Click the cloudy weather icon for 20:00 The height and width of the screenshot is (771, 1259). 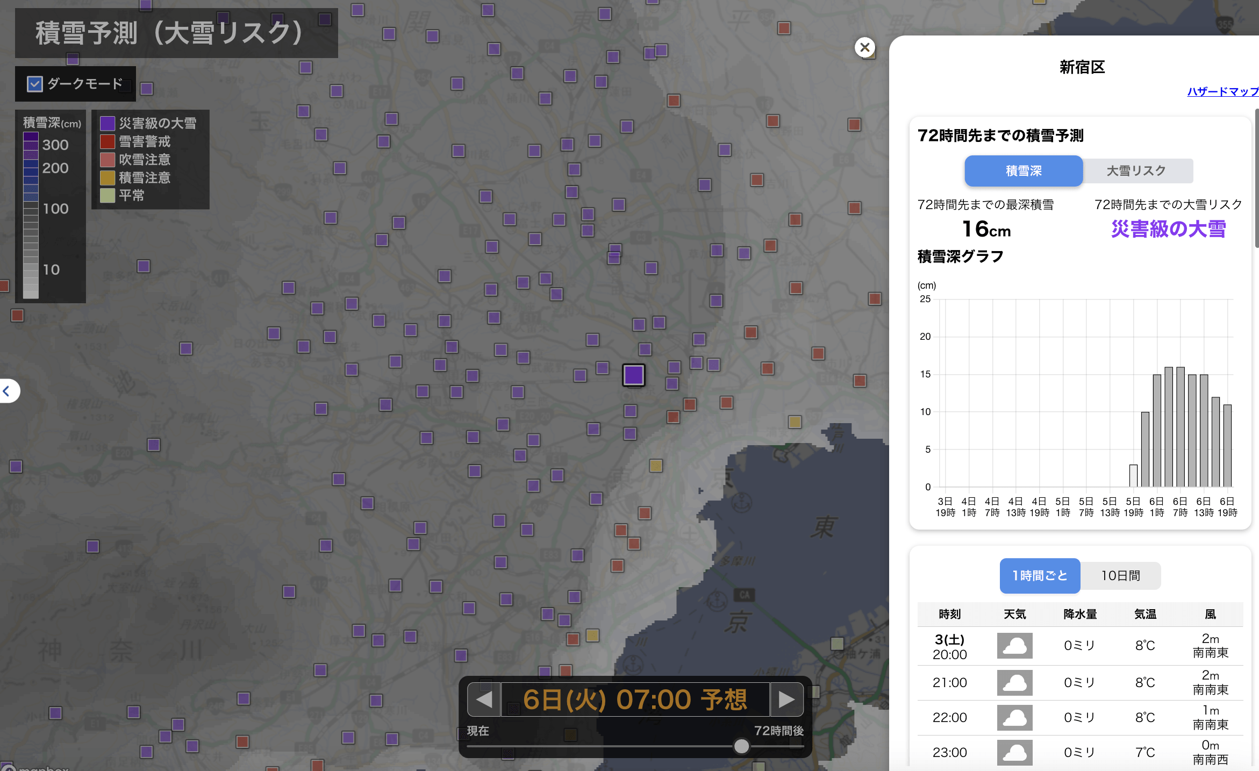pos(1014,646)
